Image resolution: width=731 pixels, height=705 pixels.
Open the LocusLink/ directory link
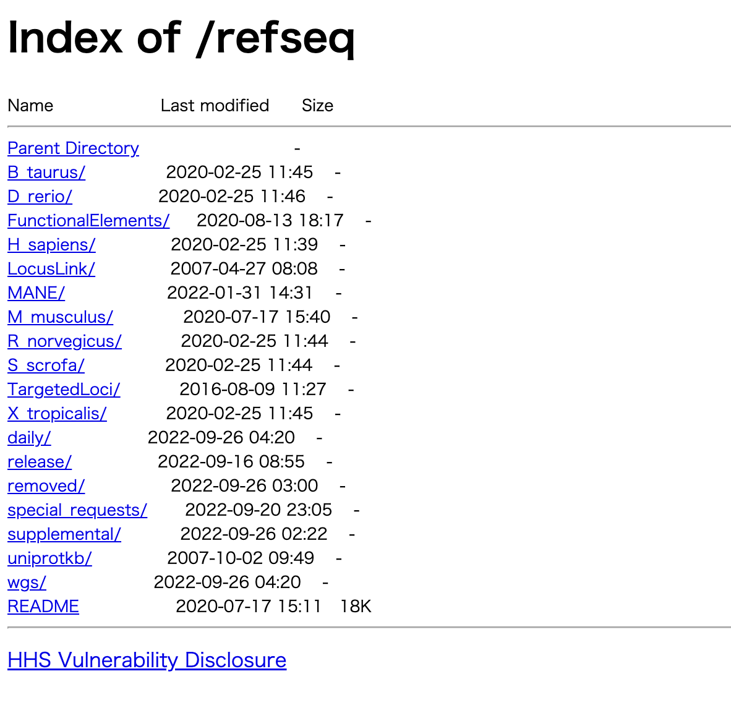(51, 269)
